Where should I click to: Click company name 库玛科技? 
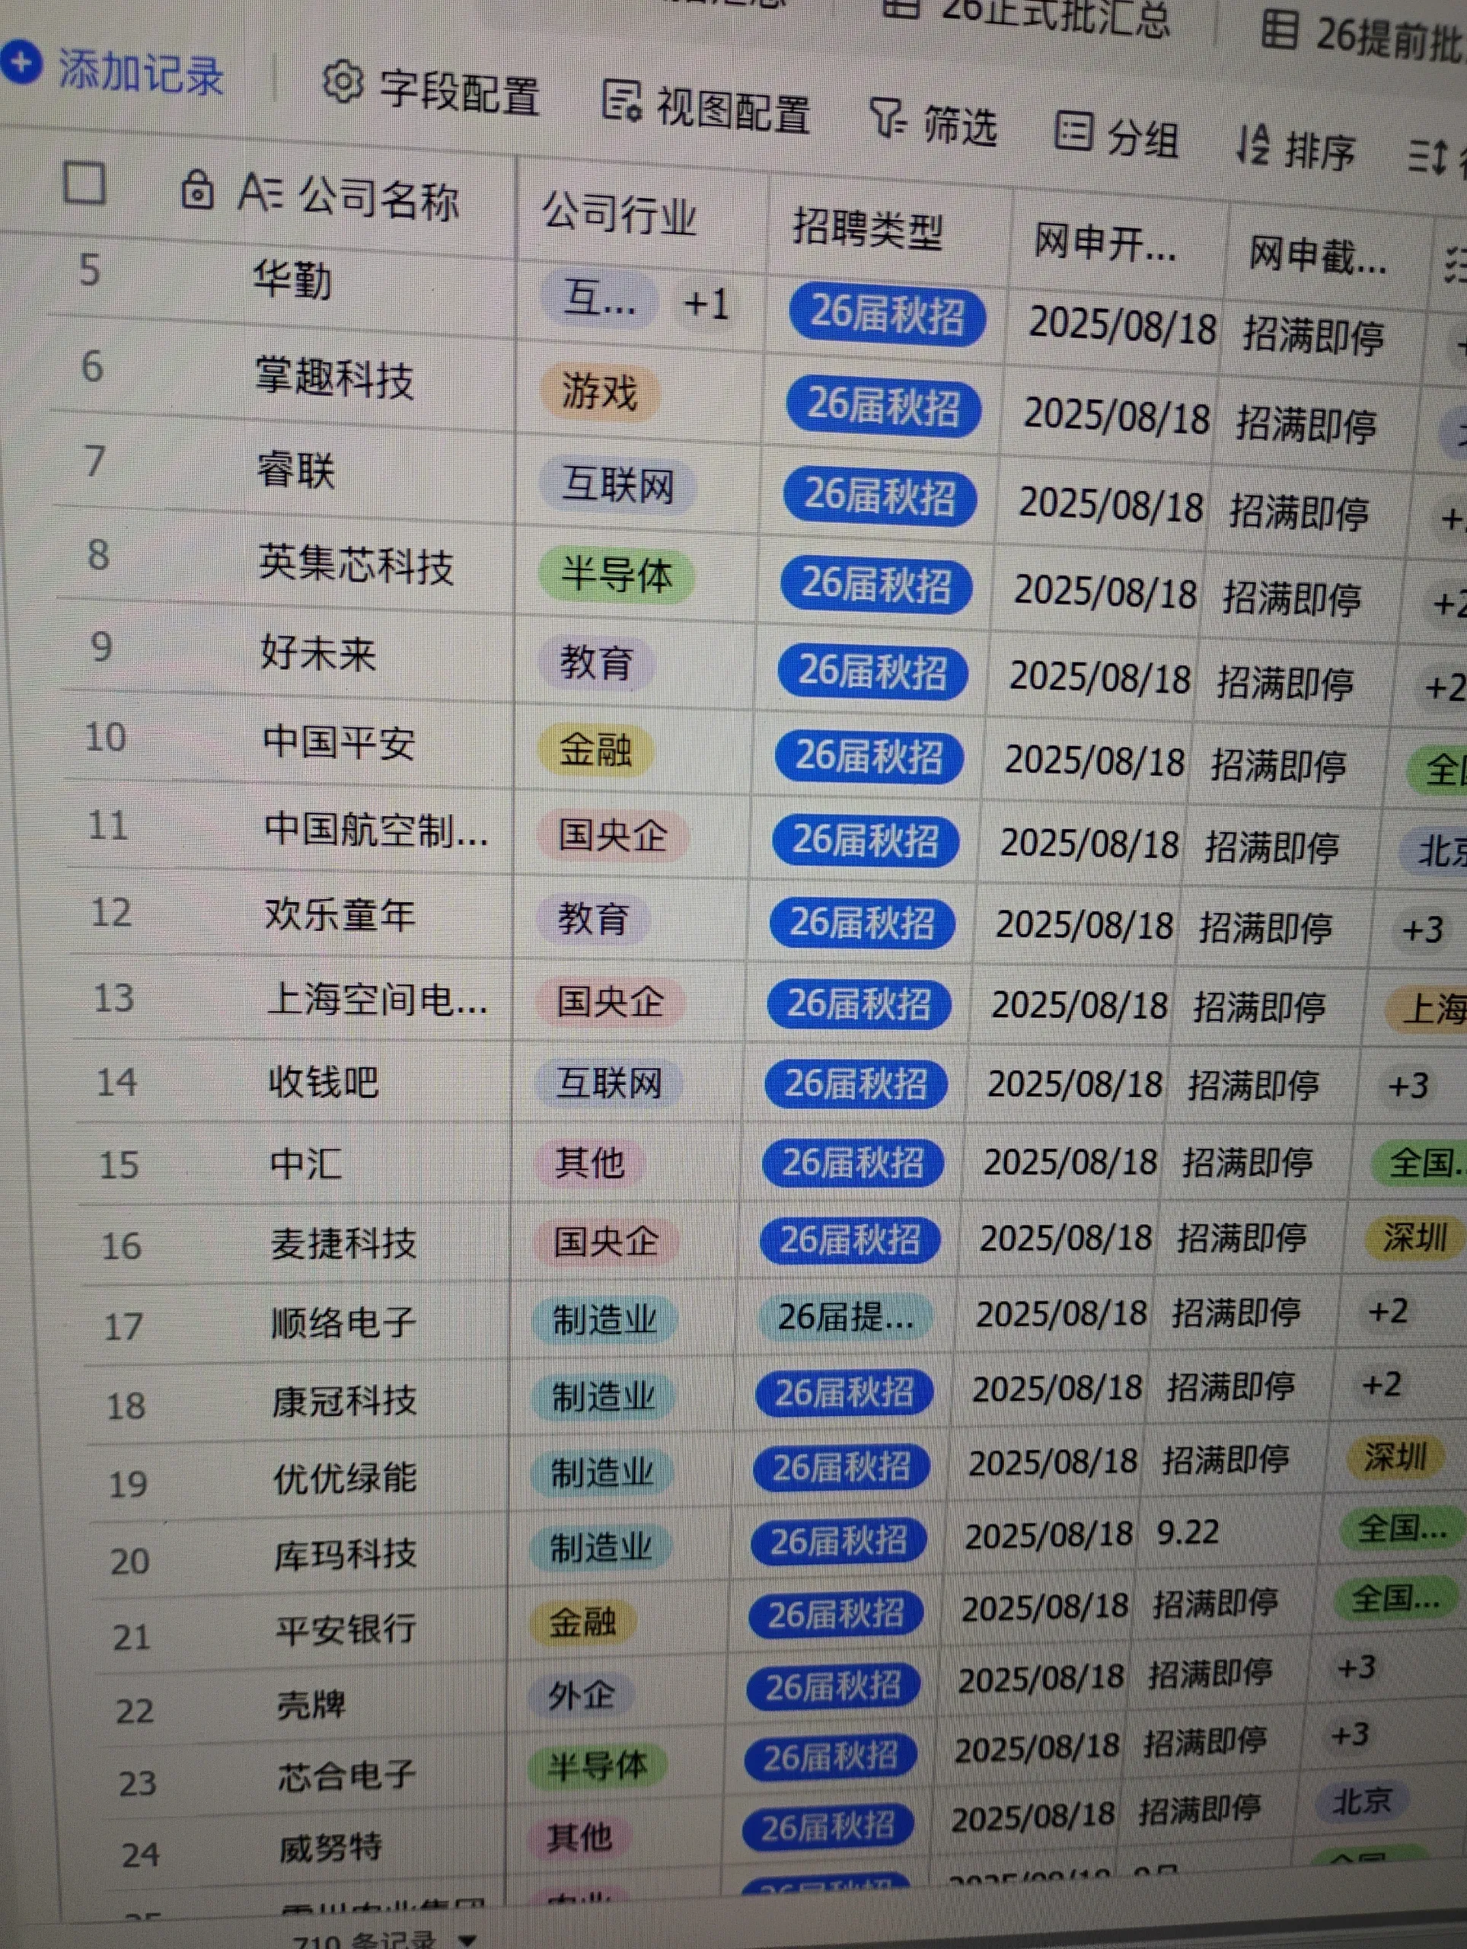tap(346, 1555)
